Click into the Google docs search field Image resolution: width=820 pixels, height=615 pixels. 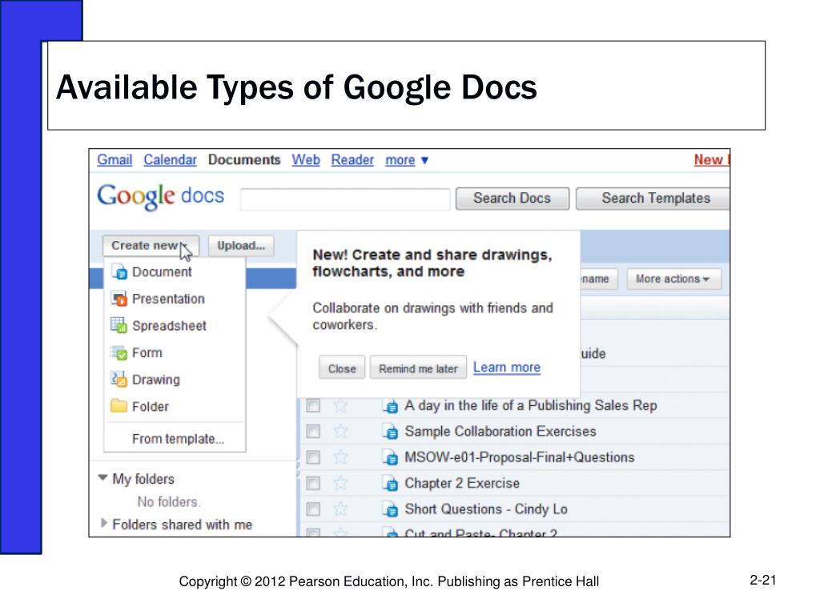coord(345,199)
